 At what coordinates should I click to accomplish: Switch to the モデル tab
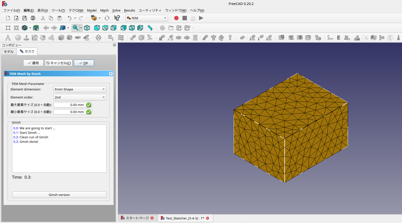point(9,52)
